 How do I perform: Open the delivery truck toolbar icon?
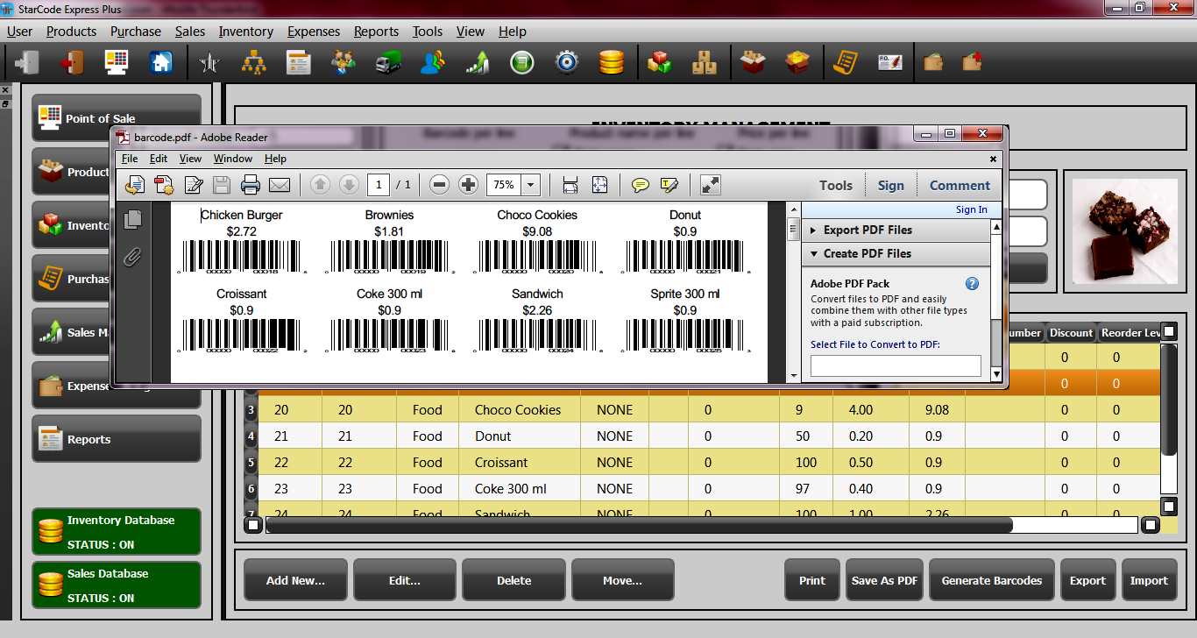[387, 61]
